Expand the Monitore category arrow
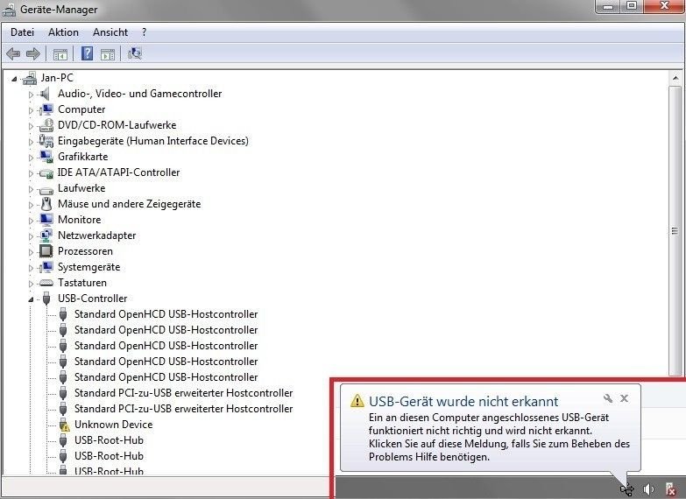This screenshot has width=686, height=499. (31, 221)
